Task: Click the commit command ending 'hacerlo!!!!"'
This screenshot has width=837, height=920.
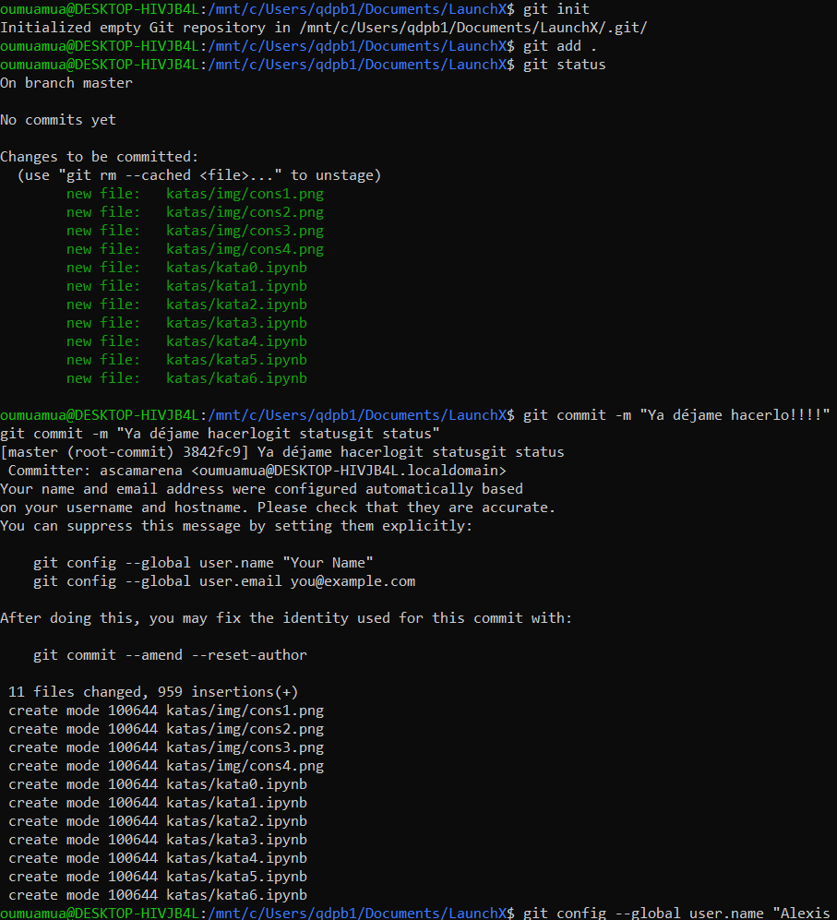Action: tap(676, 415)
